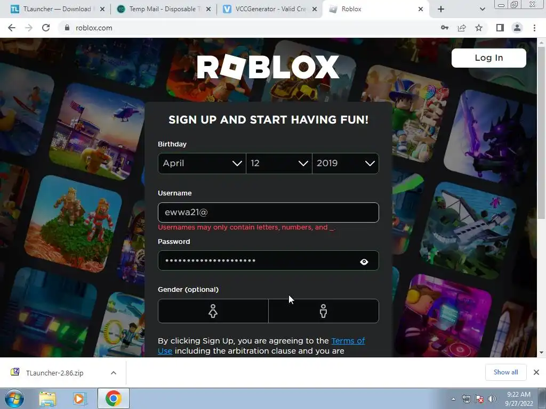
Task: Show hidden system tray icons
Action: [x=453, y=399]
